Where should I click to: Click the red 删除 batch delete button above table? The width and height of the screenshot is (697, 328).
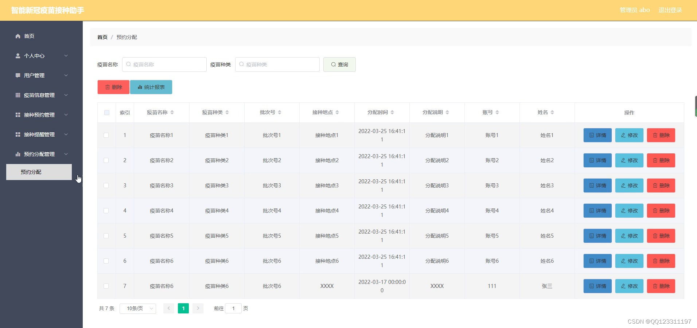113,87
